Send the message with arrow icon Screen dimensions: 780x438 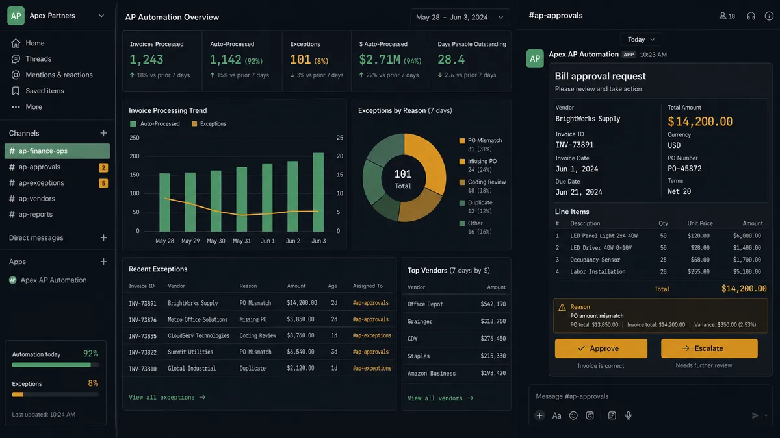click(x=755, y=415)
